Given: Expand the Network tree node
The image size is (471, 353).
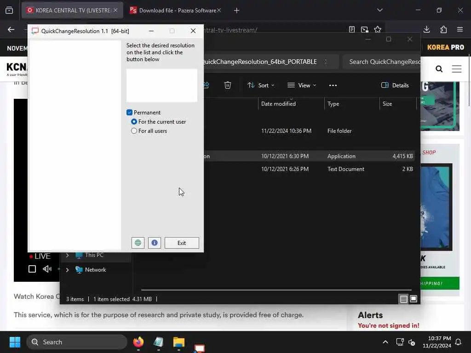Looking at the screenshot, I should point(67,270).
